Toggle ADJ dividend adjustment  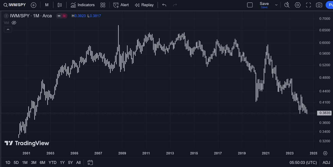coord(326,163)
